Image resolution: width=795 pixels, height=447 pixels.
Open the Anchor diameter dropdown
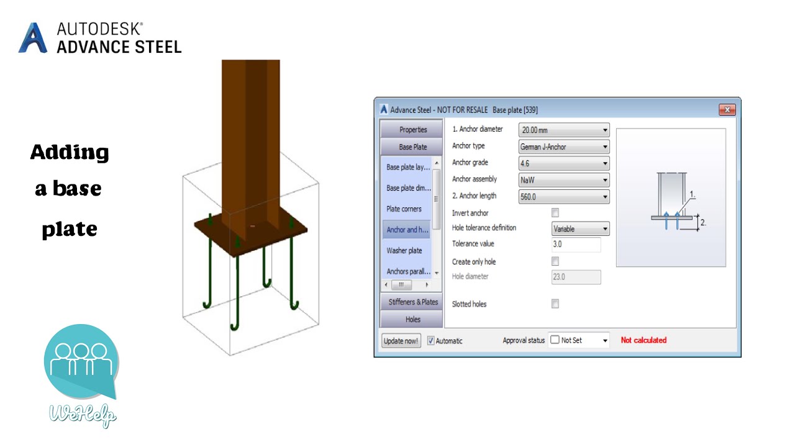[x=564, y=130]
